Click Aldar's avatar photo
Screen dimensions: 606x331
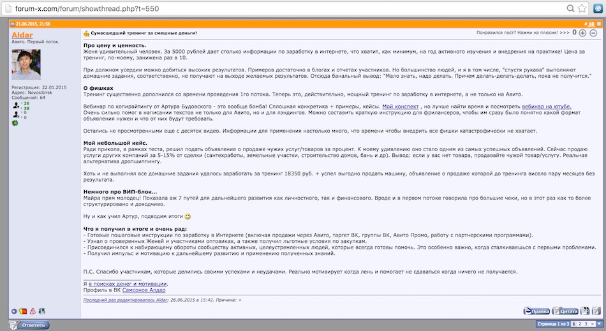pos(26,64)
